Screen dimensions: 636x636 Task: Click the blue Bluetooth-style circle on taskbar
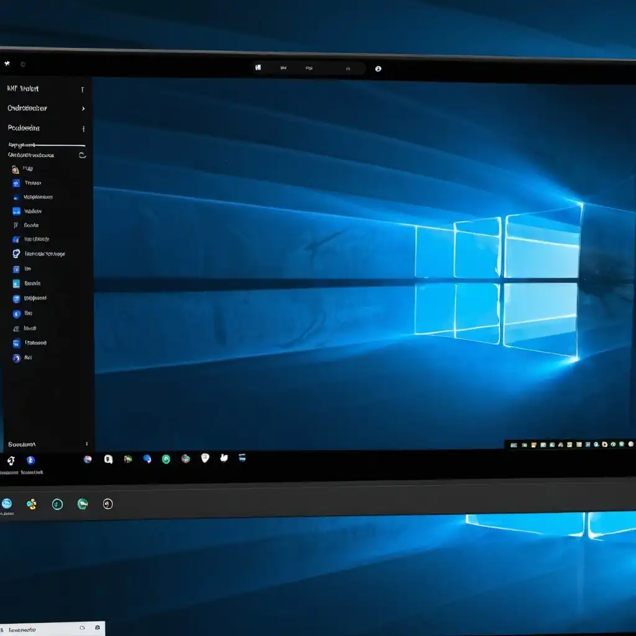[31, 460]
